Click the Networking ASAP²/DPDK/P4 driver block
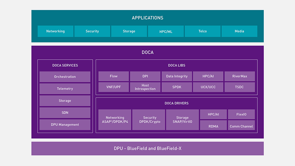 (x=115, y=120)
